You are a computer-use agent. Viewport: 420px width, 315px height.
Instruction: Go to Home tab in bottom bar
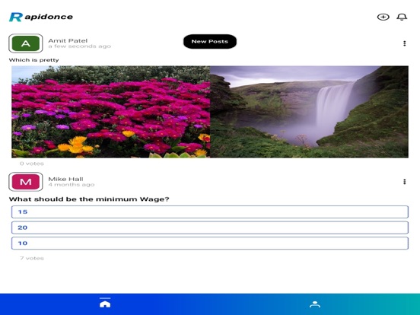[105, 304]
